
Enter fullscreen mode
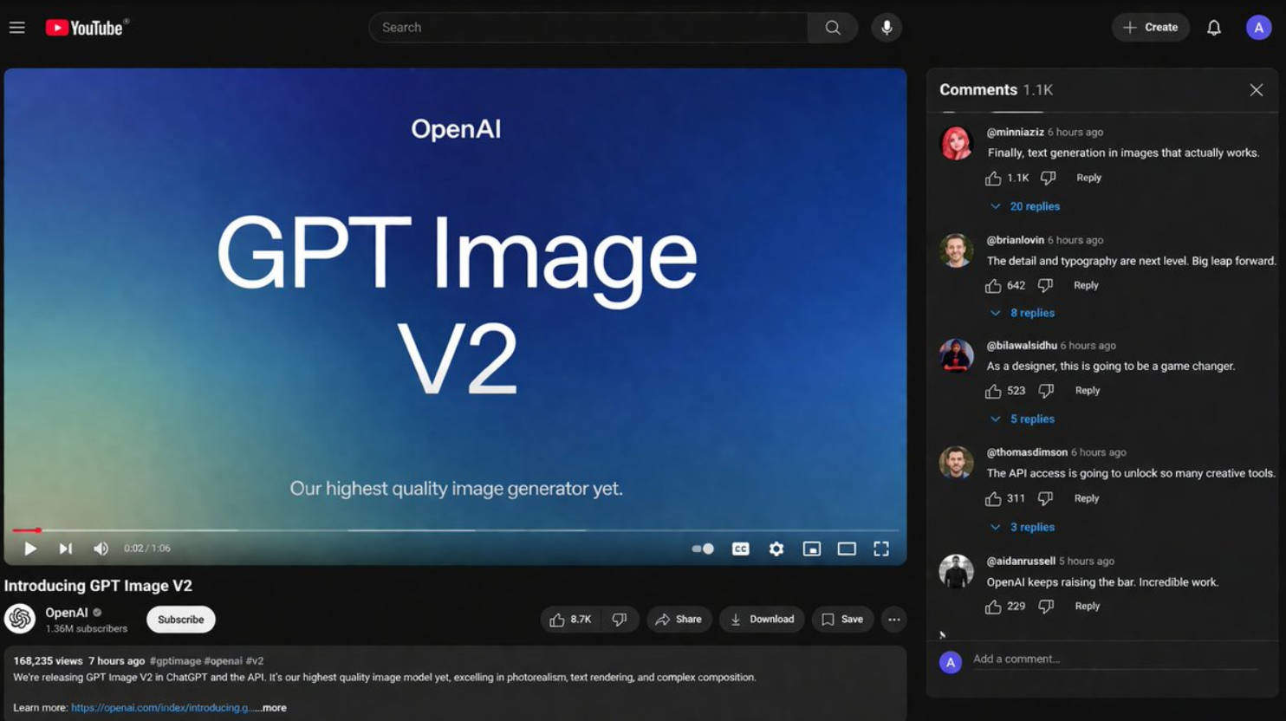coord(880,549)
